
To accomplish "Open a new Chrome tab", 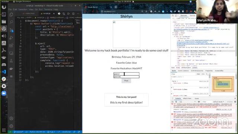I will (116, 7).
